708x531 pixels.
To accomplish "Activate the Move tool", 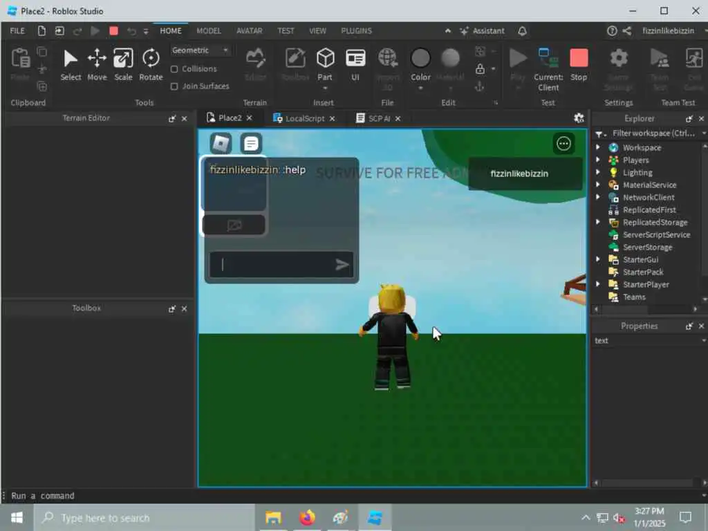I will (x=97, y=65).
